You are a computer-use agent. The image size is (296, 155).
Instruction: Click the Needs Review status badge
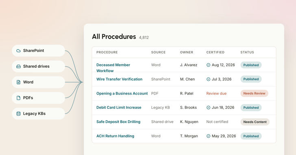pos(254,93)
